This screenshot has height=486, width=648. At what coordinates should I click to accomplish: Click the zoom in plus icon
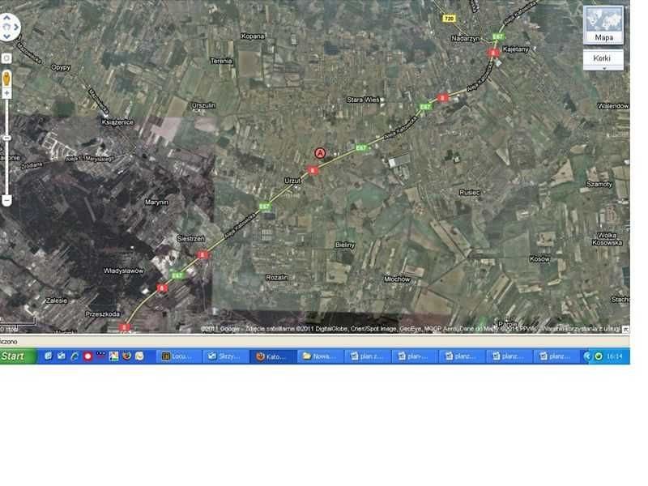(6, 93)
